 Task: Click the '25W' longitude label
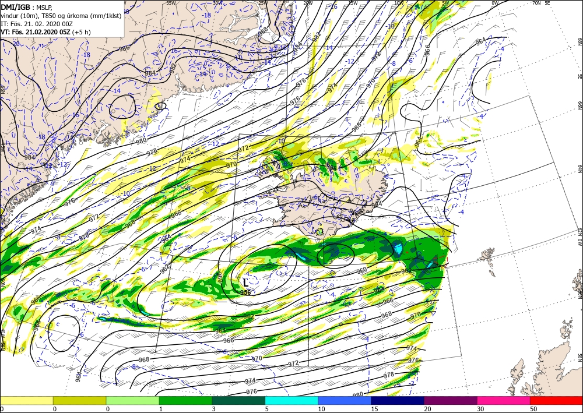tap(263, 3)
